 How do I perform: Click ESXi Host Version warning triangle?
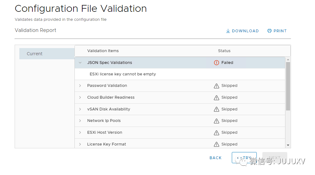[217, 133]
